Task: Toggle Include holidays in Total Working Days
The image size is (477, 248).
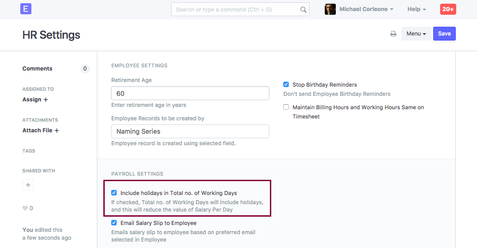Action: pos(114,193)
